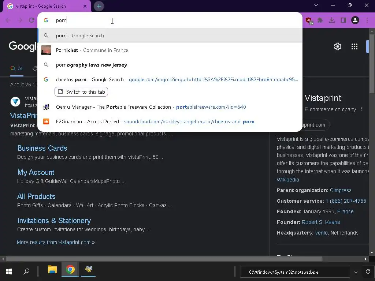The width and height of the screenshot is (375, 281).
Task: Click the Chrome icon on the taskbar
Action: coord(70,270)
